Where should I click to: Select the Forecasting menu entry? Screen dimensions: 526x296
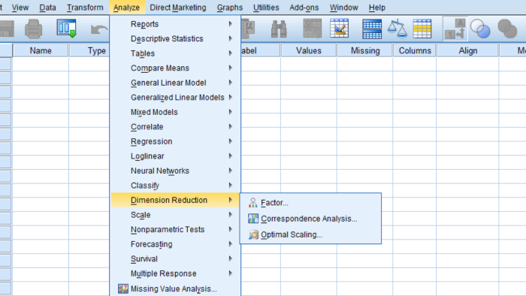(x=175, y=244)
